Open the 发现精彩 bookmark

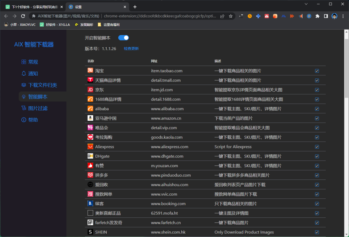(84, 24)
